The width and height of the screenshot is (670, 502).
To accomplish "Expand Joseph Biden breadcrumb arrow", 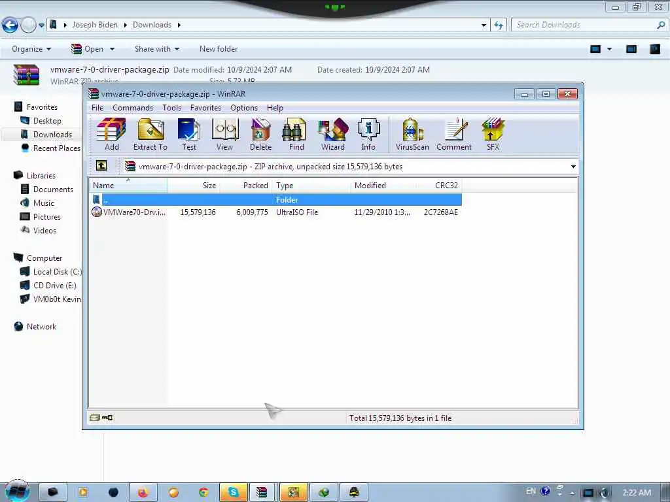I will (x=125, y=25).
